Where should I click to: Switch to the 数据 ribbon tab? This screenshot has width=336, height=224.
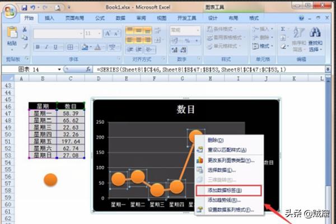pos(120,18)
